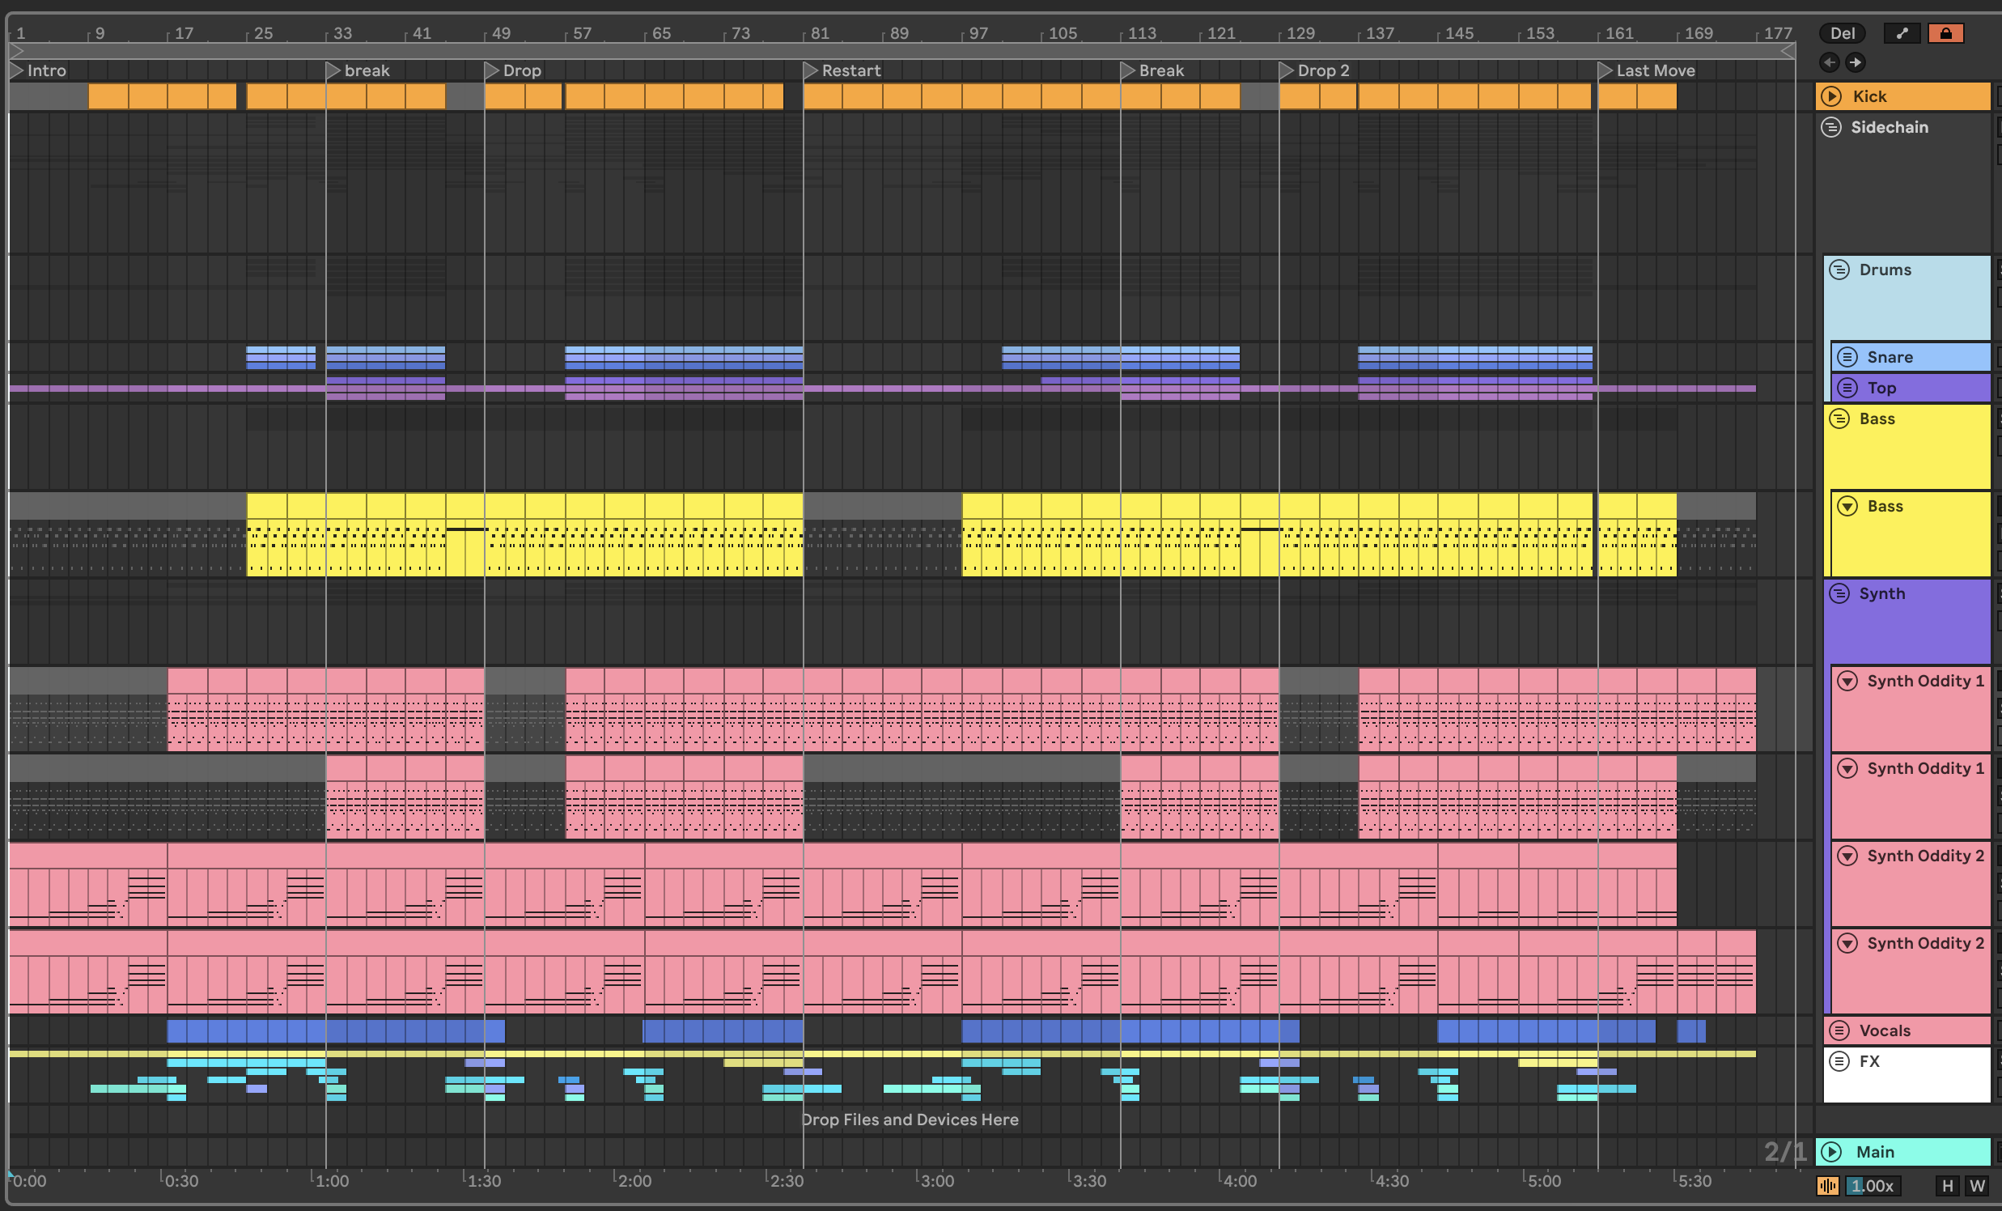Toggle the Lock Envelopes button
2002x1211 pixels.
tap(1945, 33)
